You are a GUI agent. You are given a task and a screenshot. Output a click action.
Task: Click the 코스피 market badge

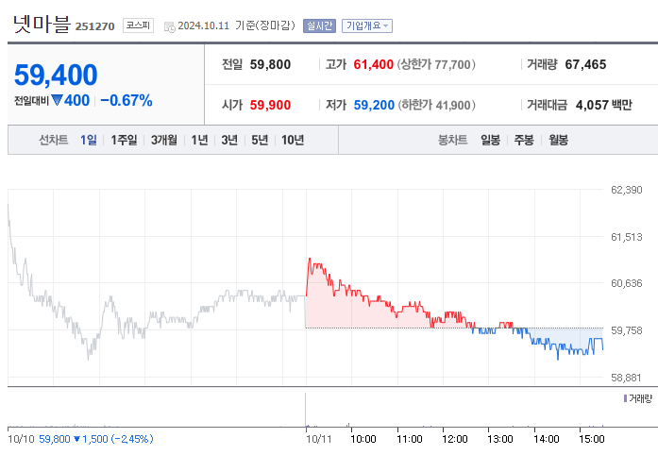pyautogui.click(x=138, y=25)
